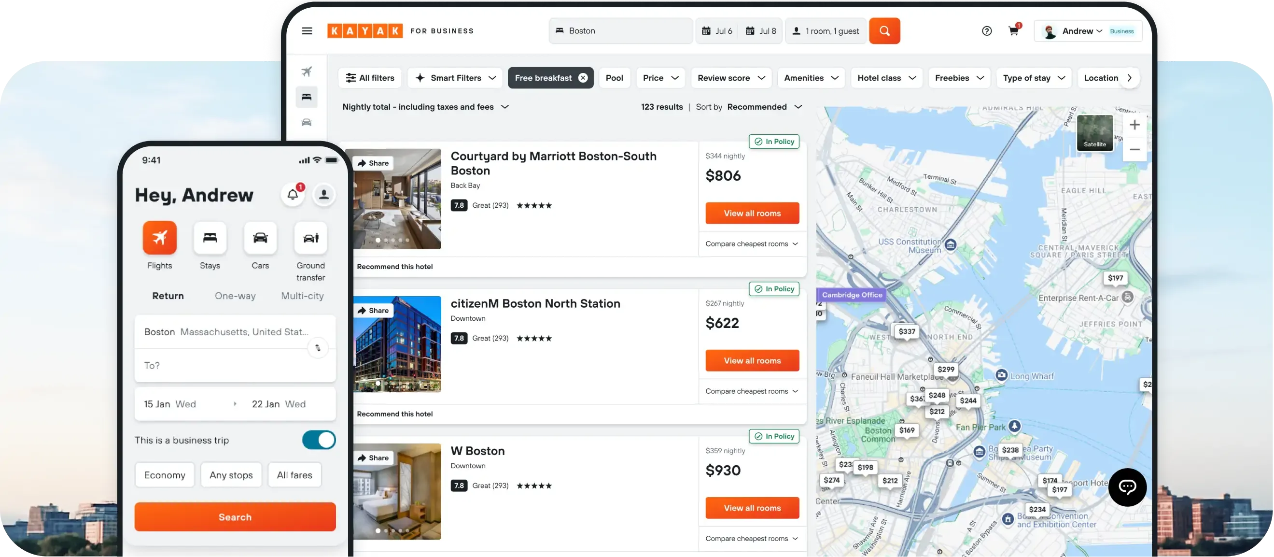Open the Review score dropdown
This screenshot has width=1274, height=557.
point(731,78)
